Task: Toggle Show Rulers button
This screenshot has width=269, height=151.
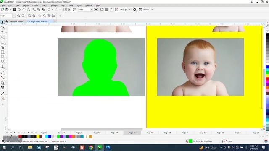Action: pos(102,10)
